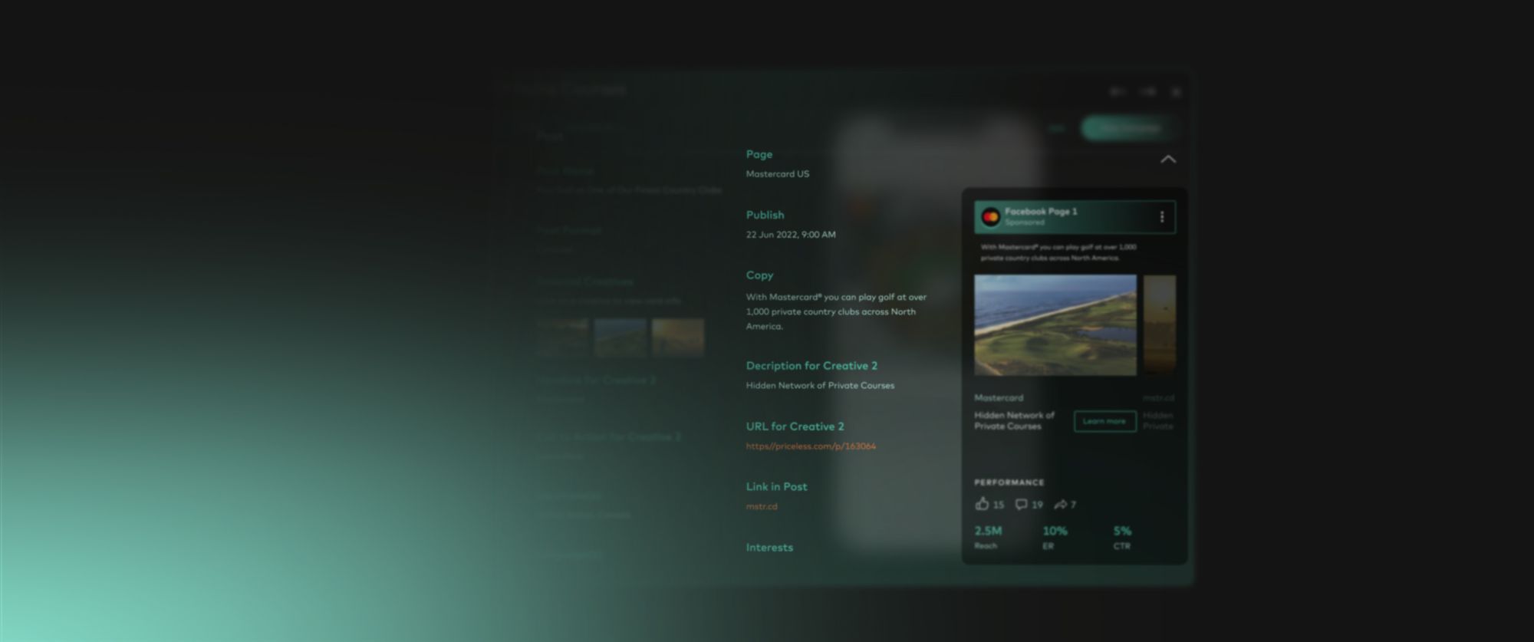Viewport: 1534px width, 642px height.
Task: Click the share arrow icon
Action: (x=1060, y=505)
